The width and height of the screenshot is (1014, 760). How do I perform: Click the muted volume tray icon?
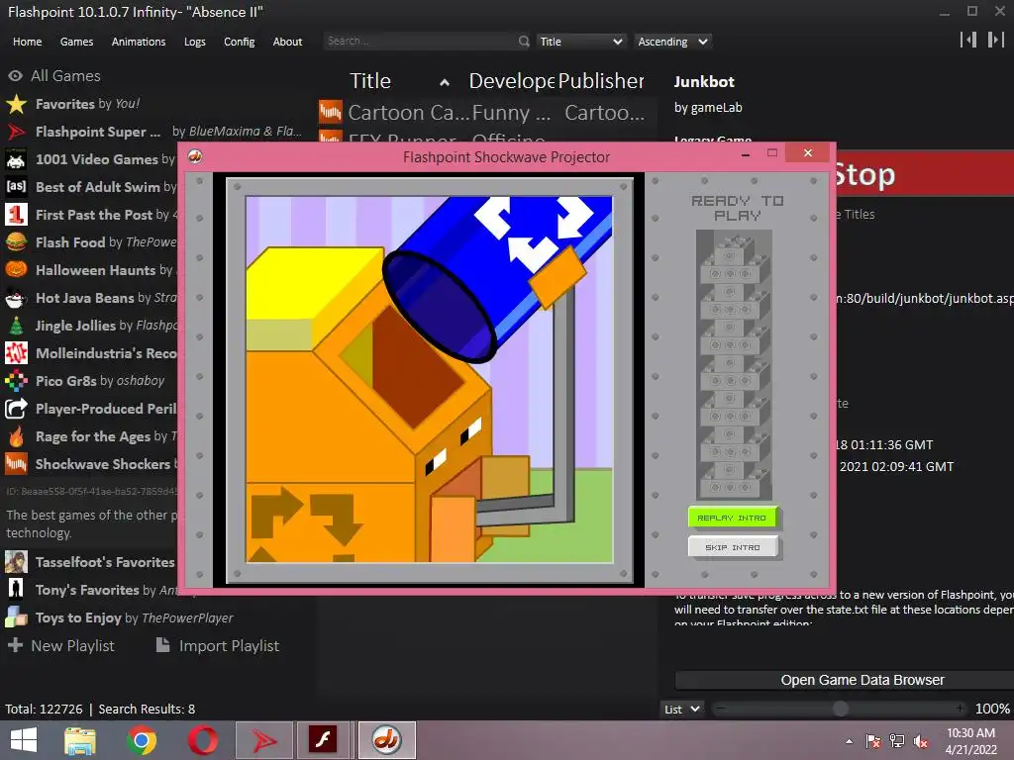[921, 741]
